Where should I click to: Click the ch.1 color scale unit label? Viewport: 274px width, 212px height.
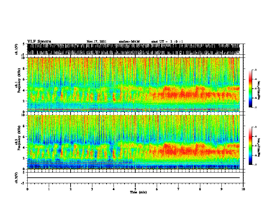259,90
